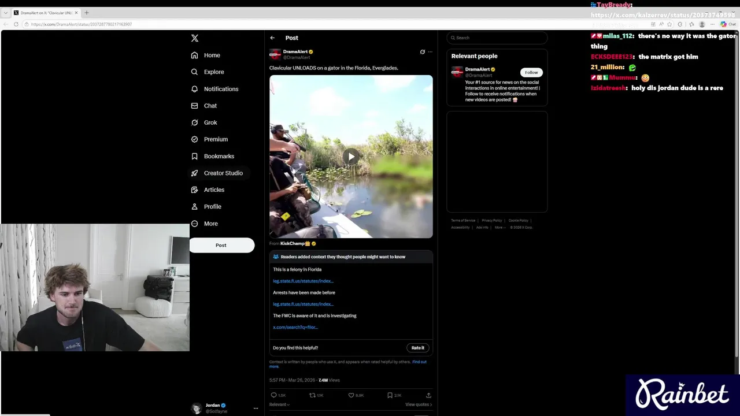Viewport: 740px width, 416px height.
Task: Open the three-dot menu on the DramaAlert post
Action: [x=430, y=52]
